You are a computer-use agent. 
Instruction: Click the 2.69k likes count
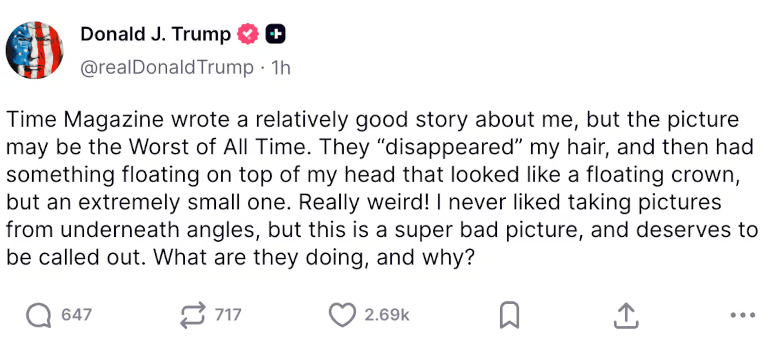tap(387, 315)
